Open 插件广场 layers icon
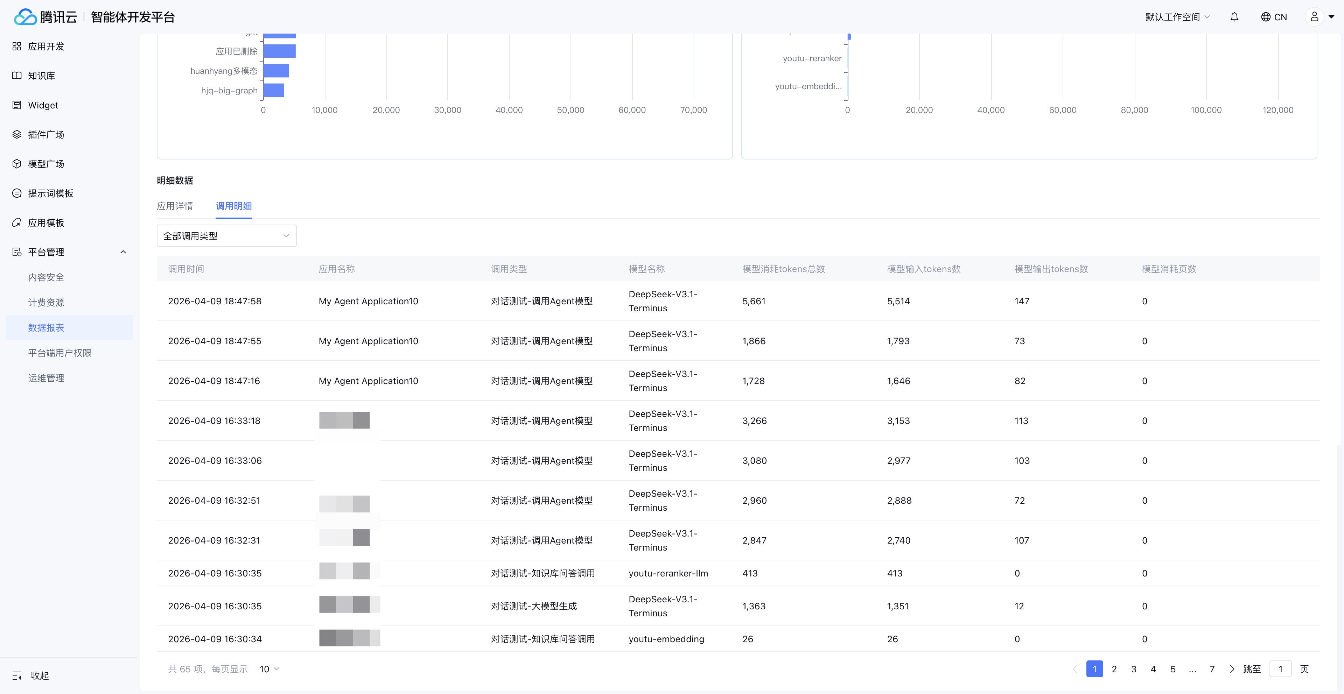 point(17,135)
